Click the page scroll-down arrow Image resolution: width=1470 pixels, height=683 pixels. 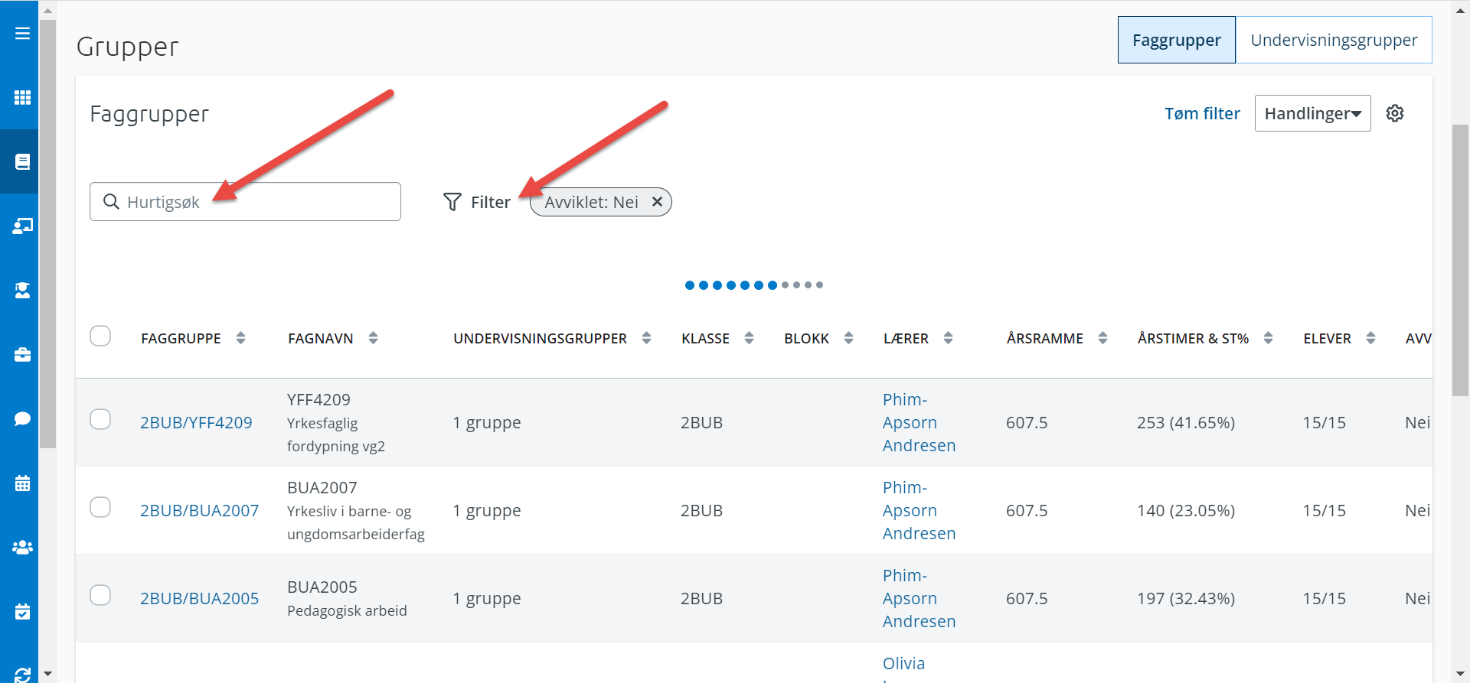[1460, 674]
